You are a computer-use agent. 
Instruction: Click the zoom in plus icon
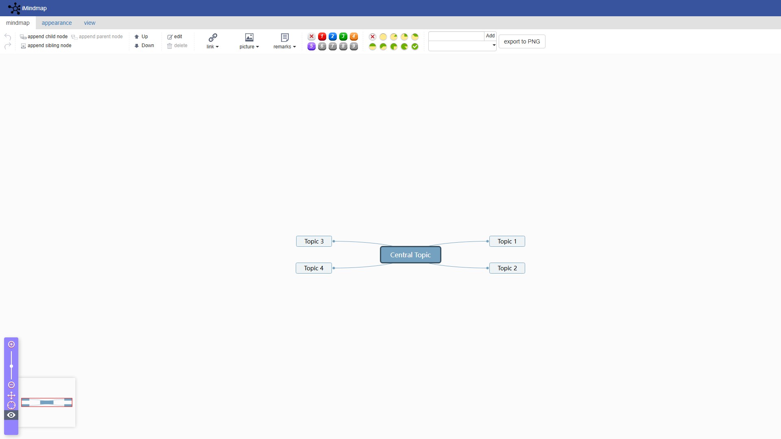point(11,344)
